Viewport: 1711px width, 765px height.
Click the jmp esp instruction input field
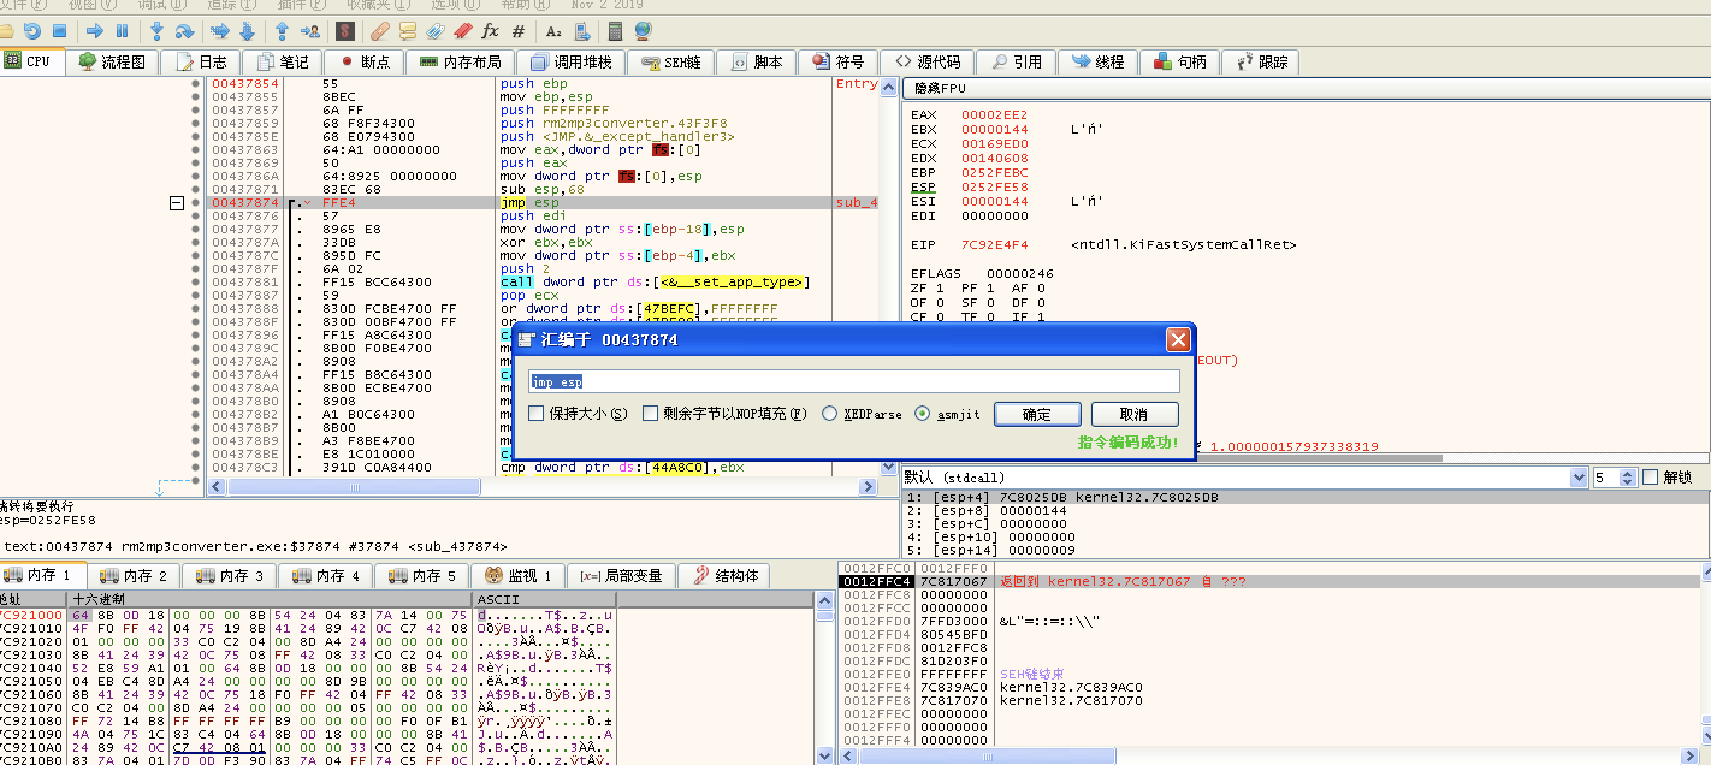pos(854,382)
